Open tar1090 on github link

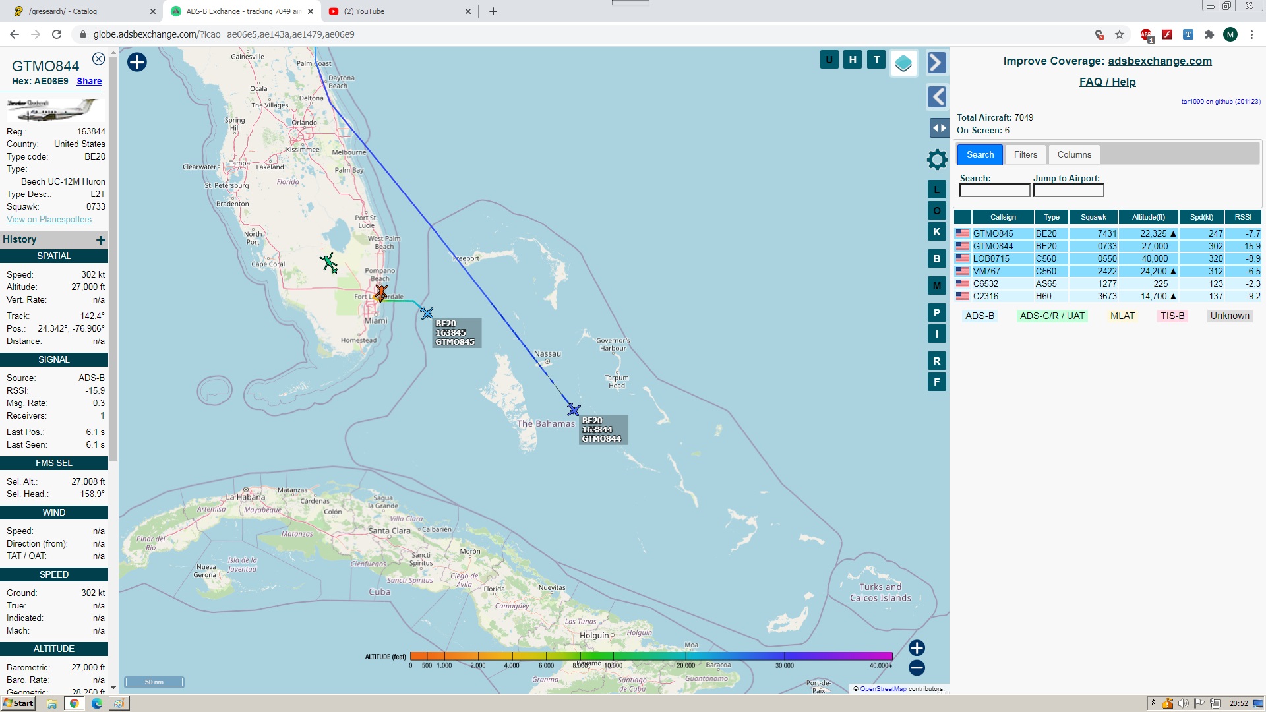1221,102
